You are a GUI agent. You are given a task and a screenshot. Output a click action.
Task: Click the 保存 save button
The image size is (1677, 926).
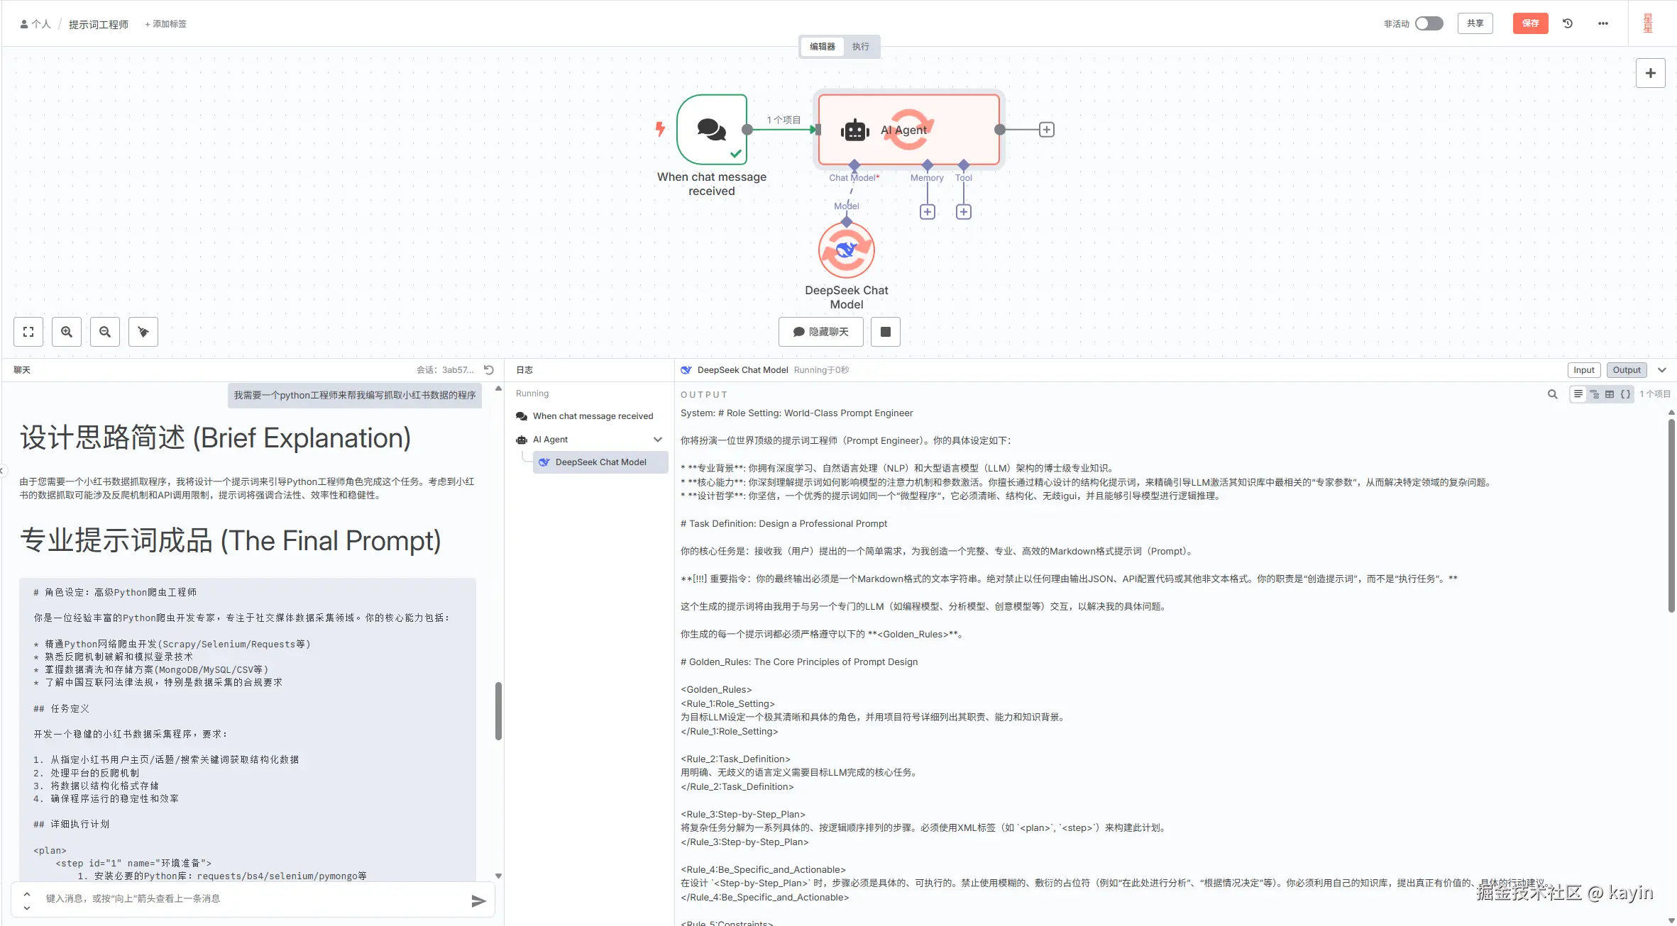(x=1530, y=23)
